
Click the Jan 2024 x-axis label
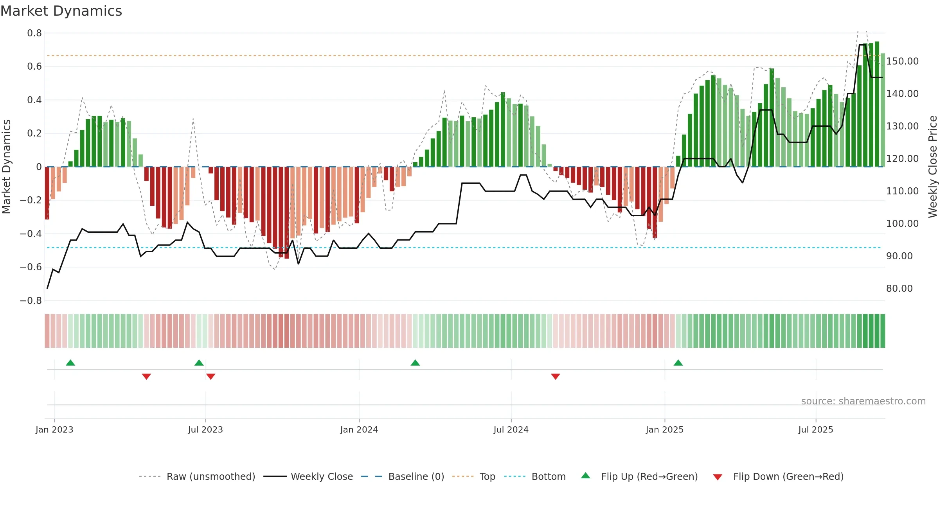[x=359, y=429]
